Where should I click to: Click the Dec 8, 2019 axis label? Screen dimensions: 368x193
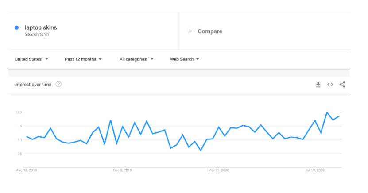click(123, 170)
